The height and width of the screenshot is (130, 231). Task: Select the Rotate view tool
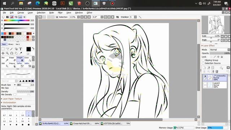[12, 53]
